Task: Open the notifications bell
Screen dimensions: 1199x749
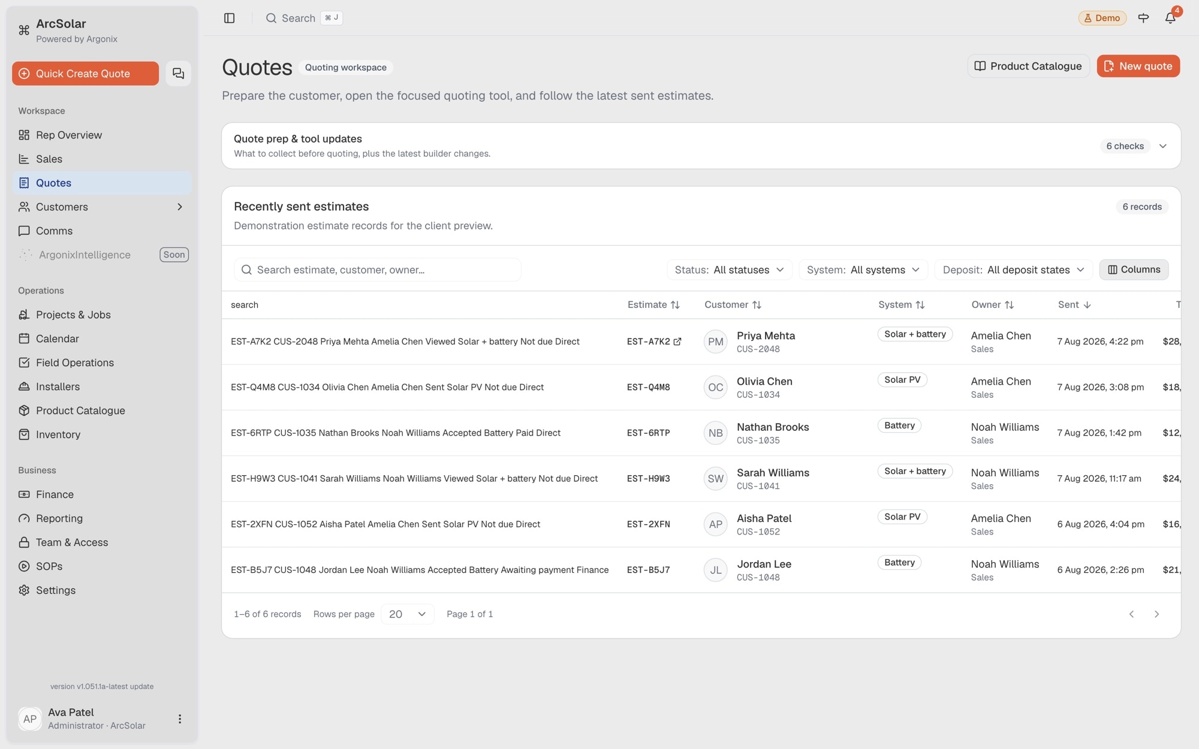Action: tap(1170, 18)
